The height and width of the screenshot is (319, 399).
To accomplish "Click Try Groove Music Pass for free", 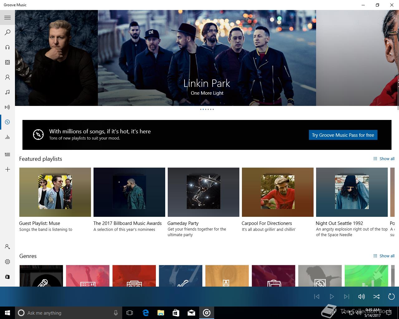I will pos(343,135).
